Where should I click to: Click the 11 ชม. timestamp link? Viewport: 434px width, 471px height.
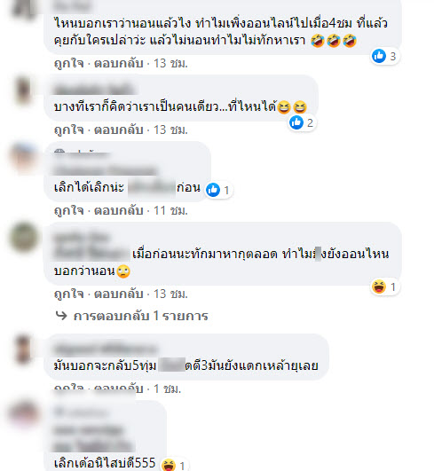point(170,210)
